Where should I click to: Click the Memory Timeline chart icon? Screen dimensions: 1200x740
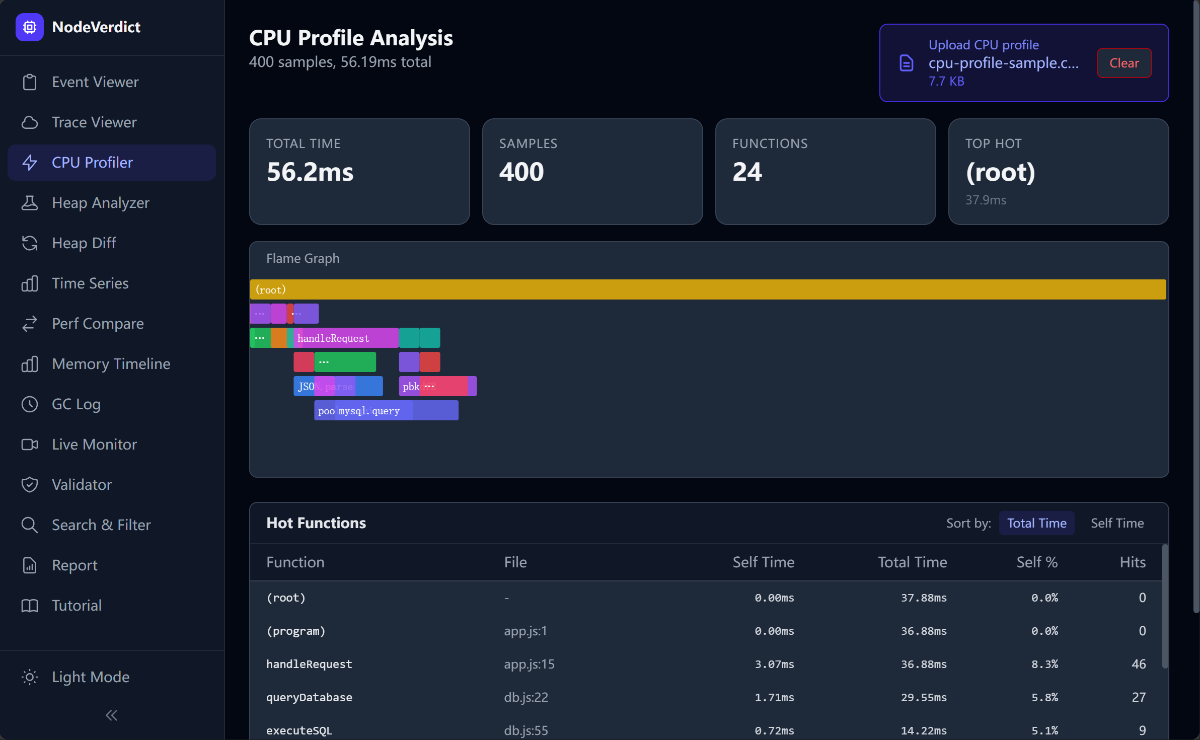point(30,364)
